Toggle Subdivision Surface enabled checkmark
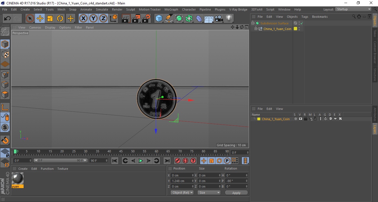378x202 pixels. pos(302,23)
